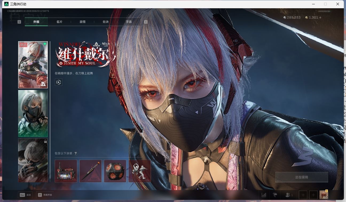Open the 处决 tab
This screenshot has height=202, width=346.
click(105, 22)
